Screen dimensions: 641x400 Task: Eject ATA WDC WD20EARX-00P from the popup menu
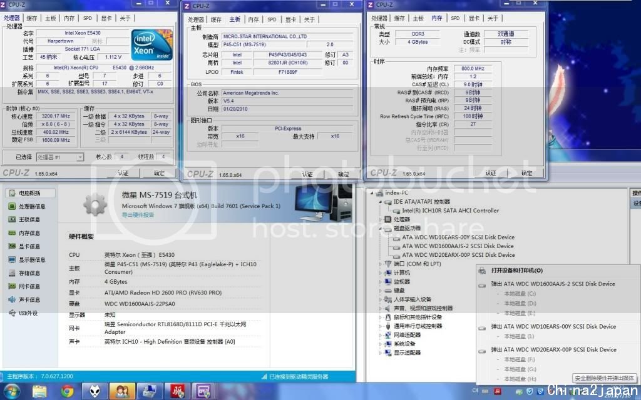tap(553, 350)
